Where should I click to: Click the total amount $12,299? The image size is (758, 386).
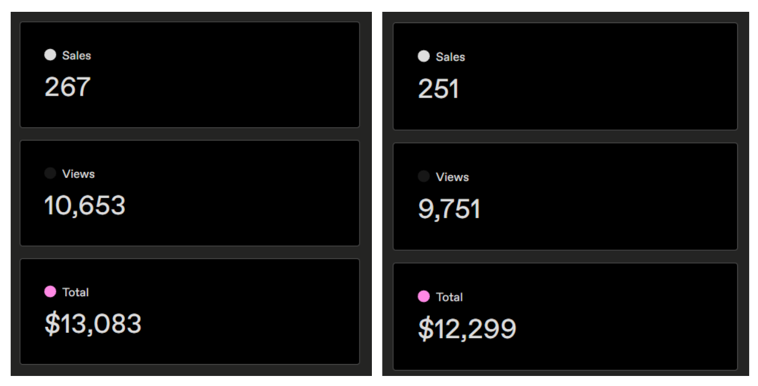pos(467,329)
